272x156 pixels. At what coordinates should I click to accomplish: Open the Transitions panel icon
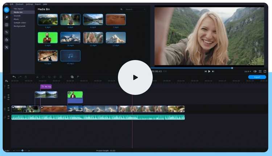click(x=7, y=25)
